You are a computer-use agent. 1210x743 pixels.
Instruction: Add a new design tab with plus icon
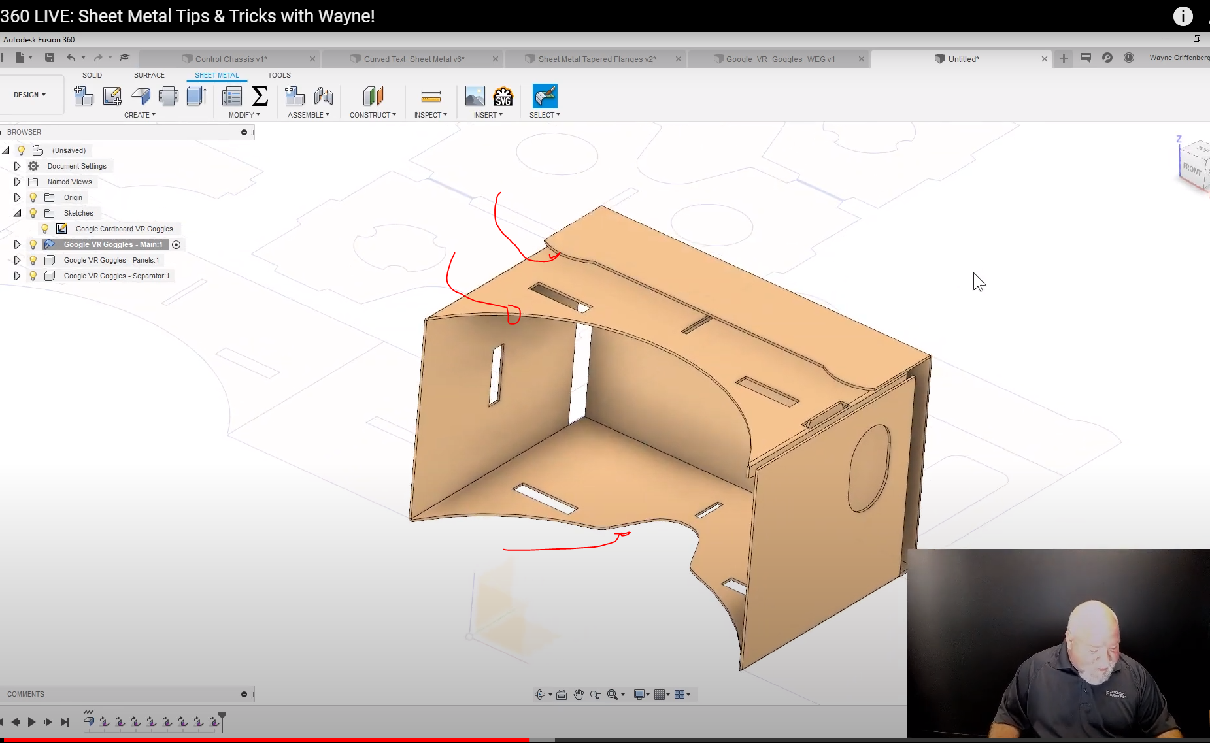coord(1064,58)
